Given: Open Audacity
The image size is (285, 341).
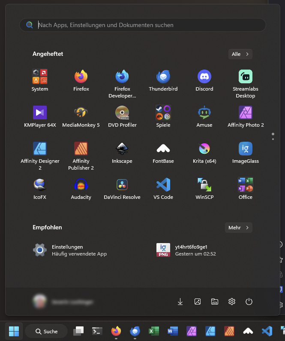Looking at the screenshot, I should click(x=81, y=189).
